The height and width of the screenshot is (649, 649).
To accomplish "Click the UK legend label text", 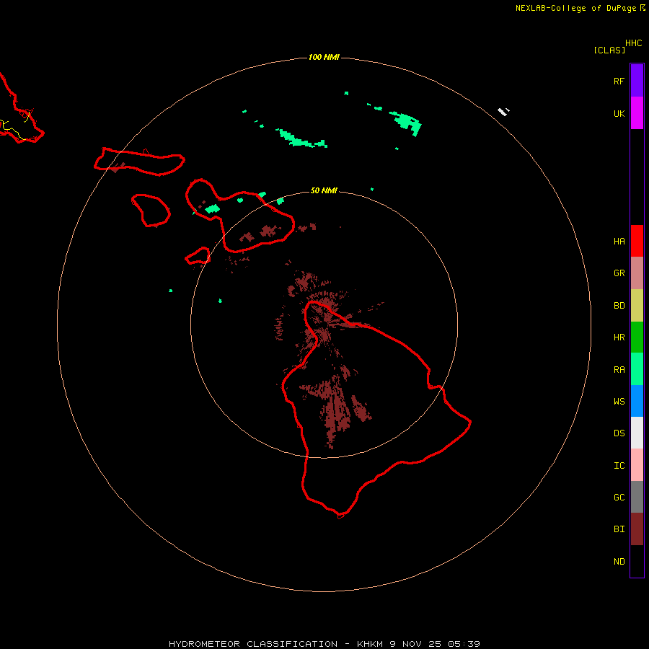I will tap(619, 113).
